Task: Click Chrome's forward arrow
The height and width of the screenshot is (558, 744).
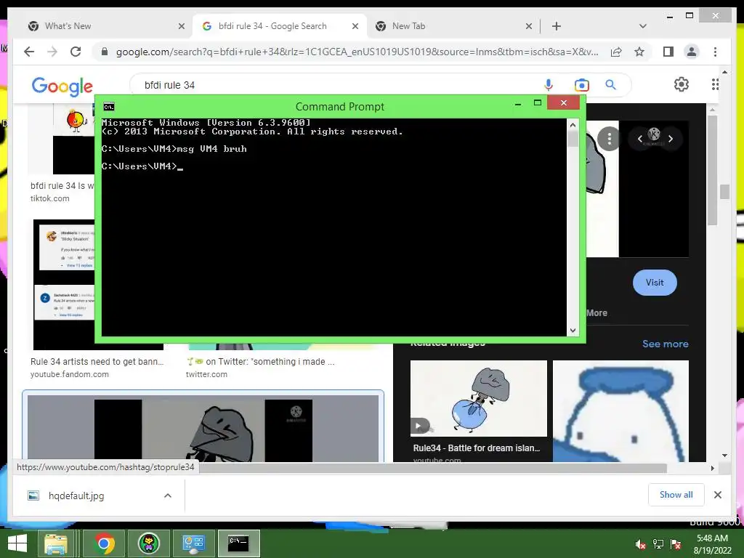Action: [x=52, y=52]
